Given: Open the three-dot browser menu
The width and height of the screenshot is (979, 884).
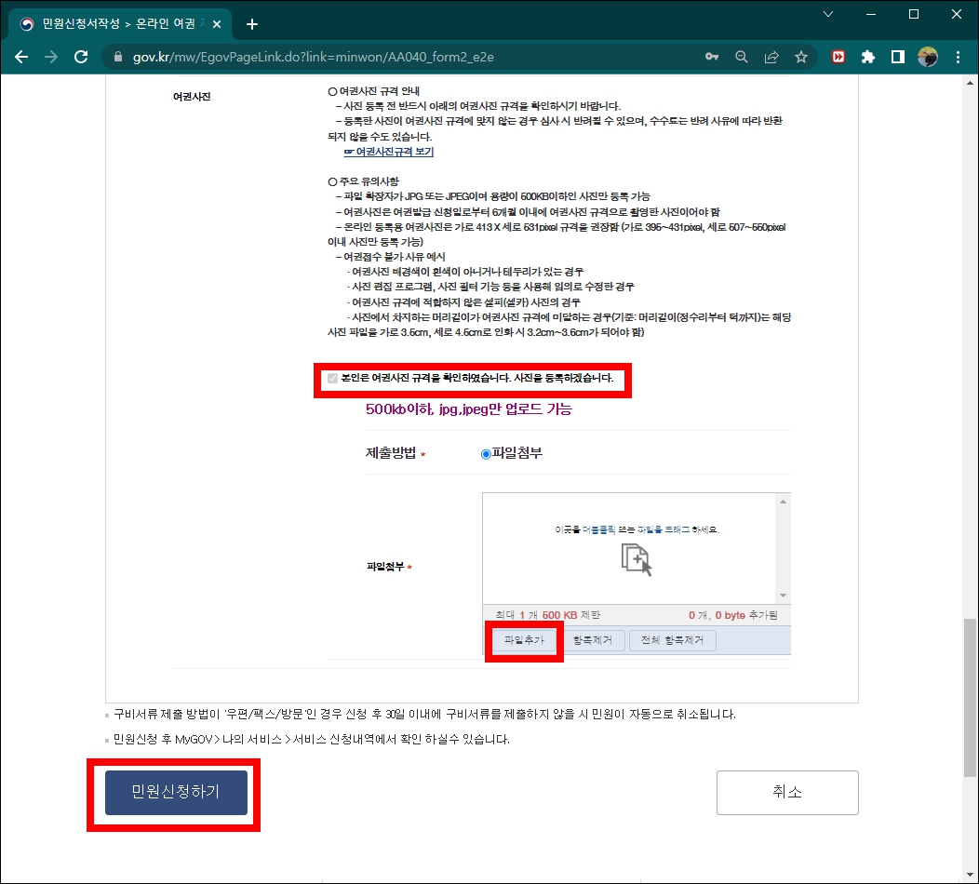Looking at the screenshot, I should tap(959, 57).
